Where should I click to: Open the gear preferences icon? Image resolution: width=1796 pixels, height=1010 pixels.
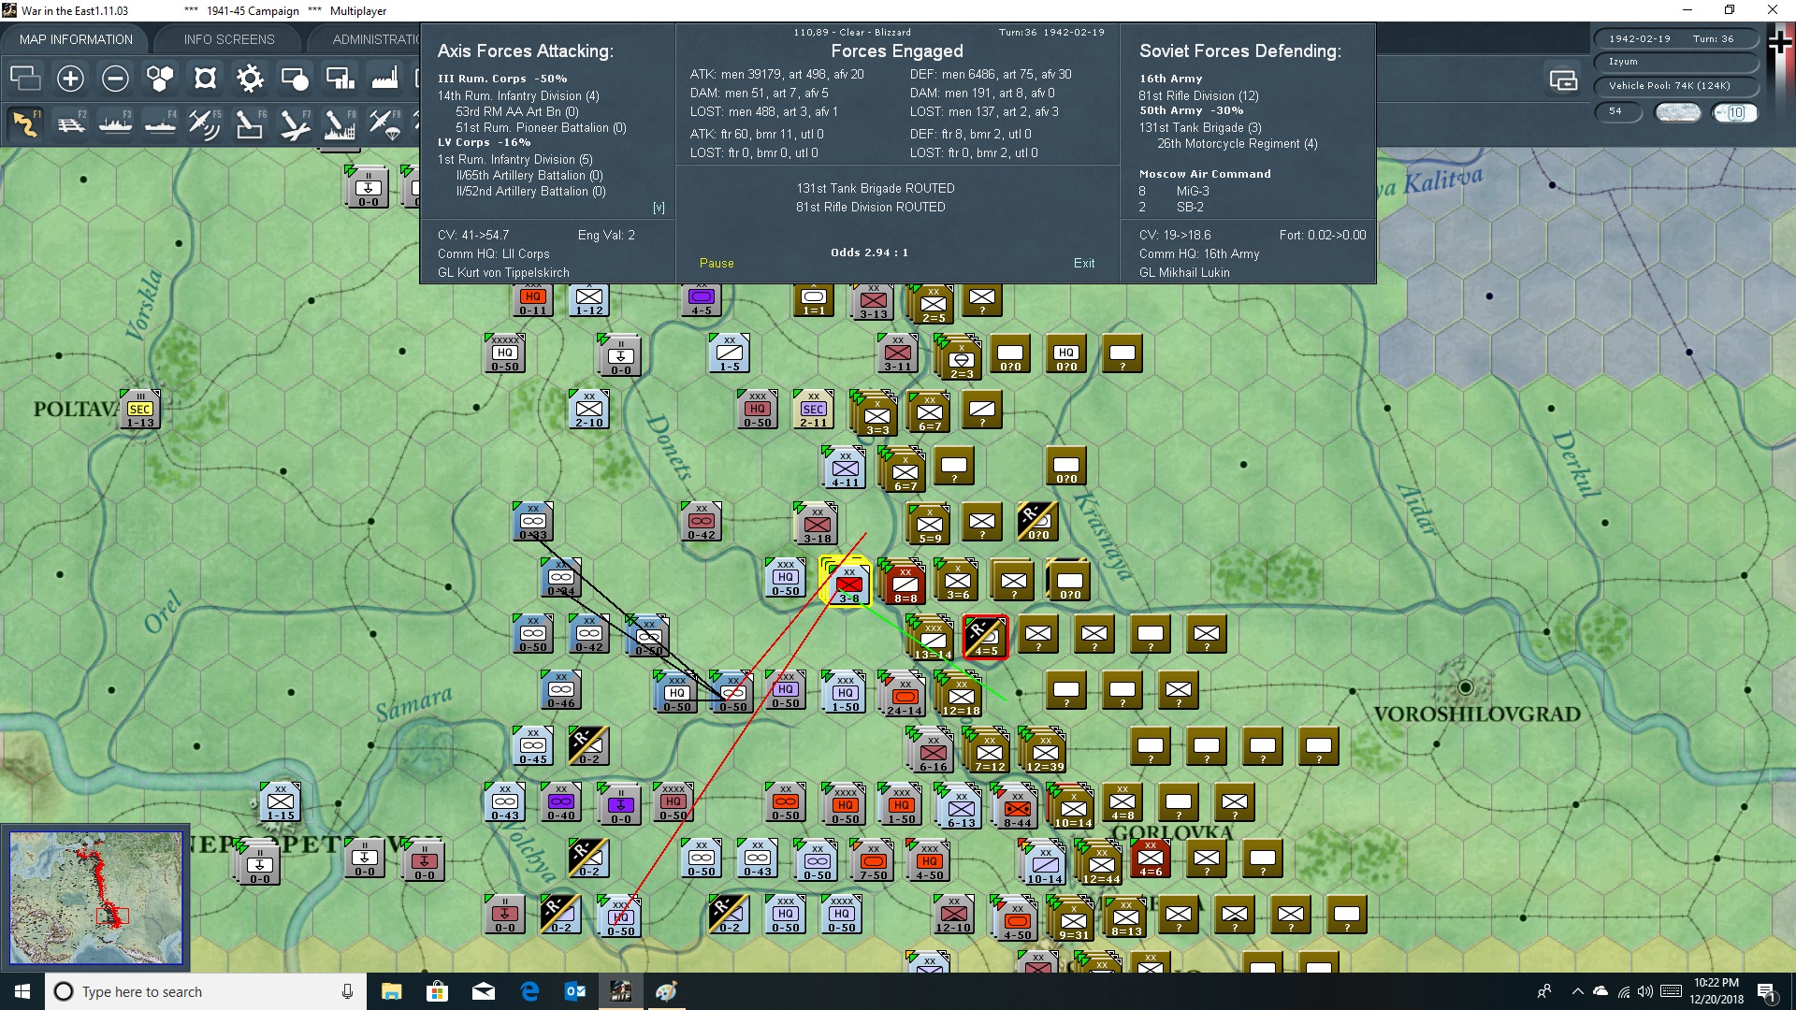click(x=250, y=79)
